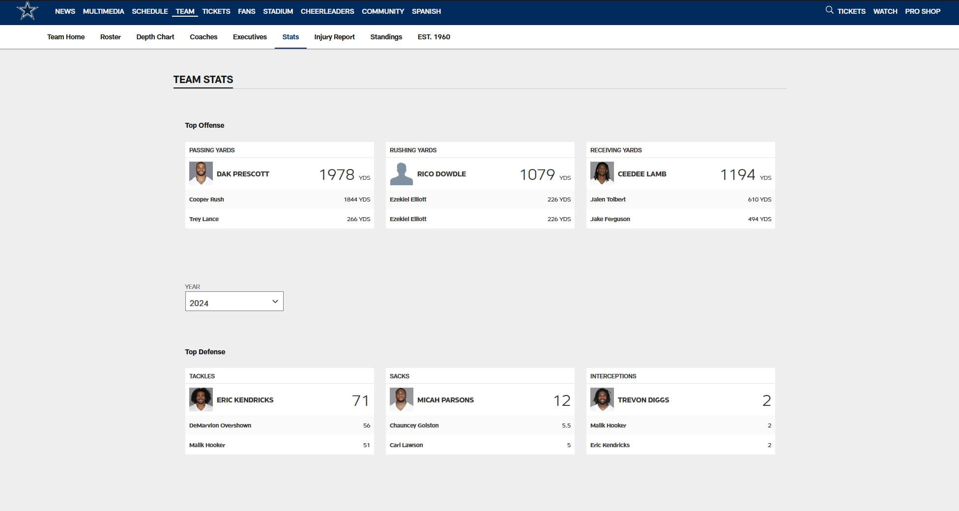Click TREVON DIGGS player name

tap(643, 400)
